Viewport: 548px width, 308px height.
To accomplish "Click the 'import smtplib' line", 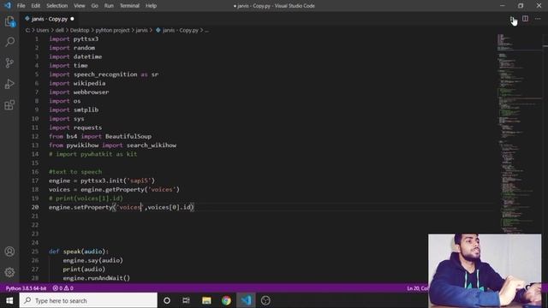I will pyautogui.click(x=74, y=110).
